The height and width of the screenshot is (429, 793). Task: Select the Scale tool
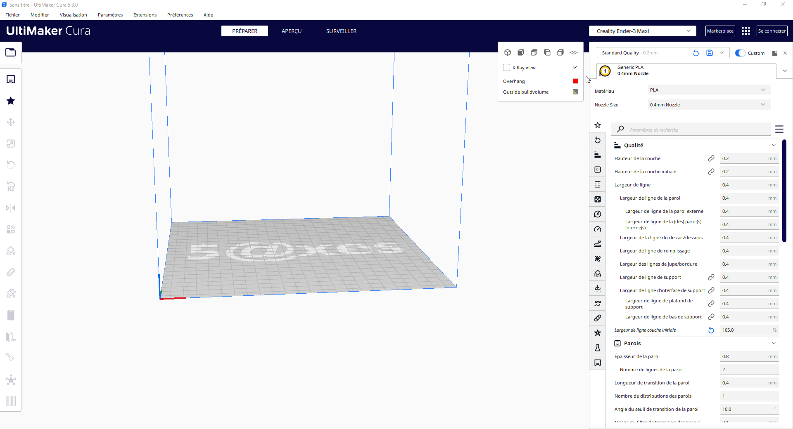(x=10, y=144)
